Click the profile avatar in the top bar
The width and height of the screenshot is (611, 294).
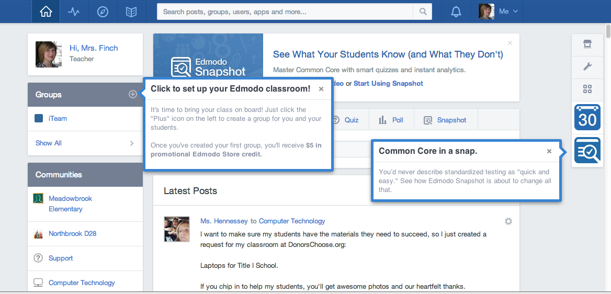tap(486, 12)
